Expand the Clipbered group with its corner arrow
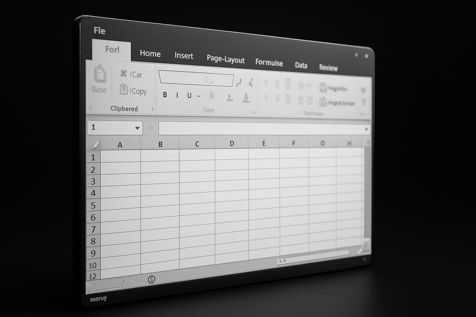This screenshot has height=317, width=476. (x=152, y=108)
